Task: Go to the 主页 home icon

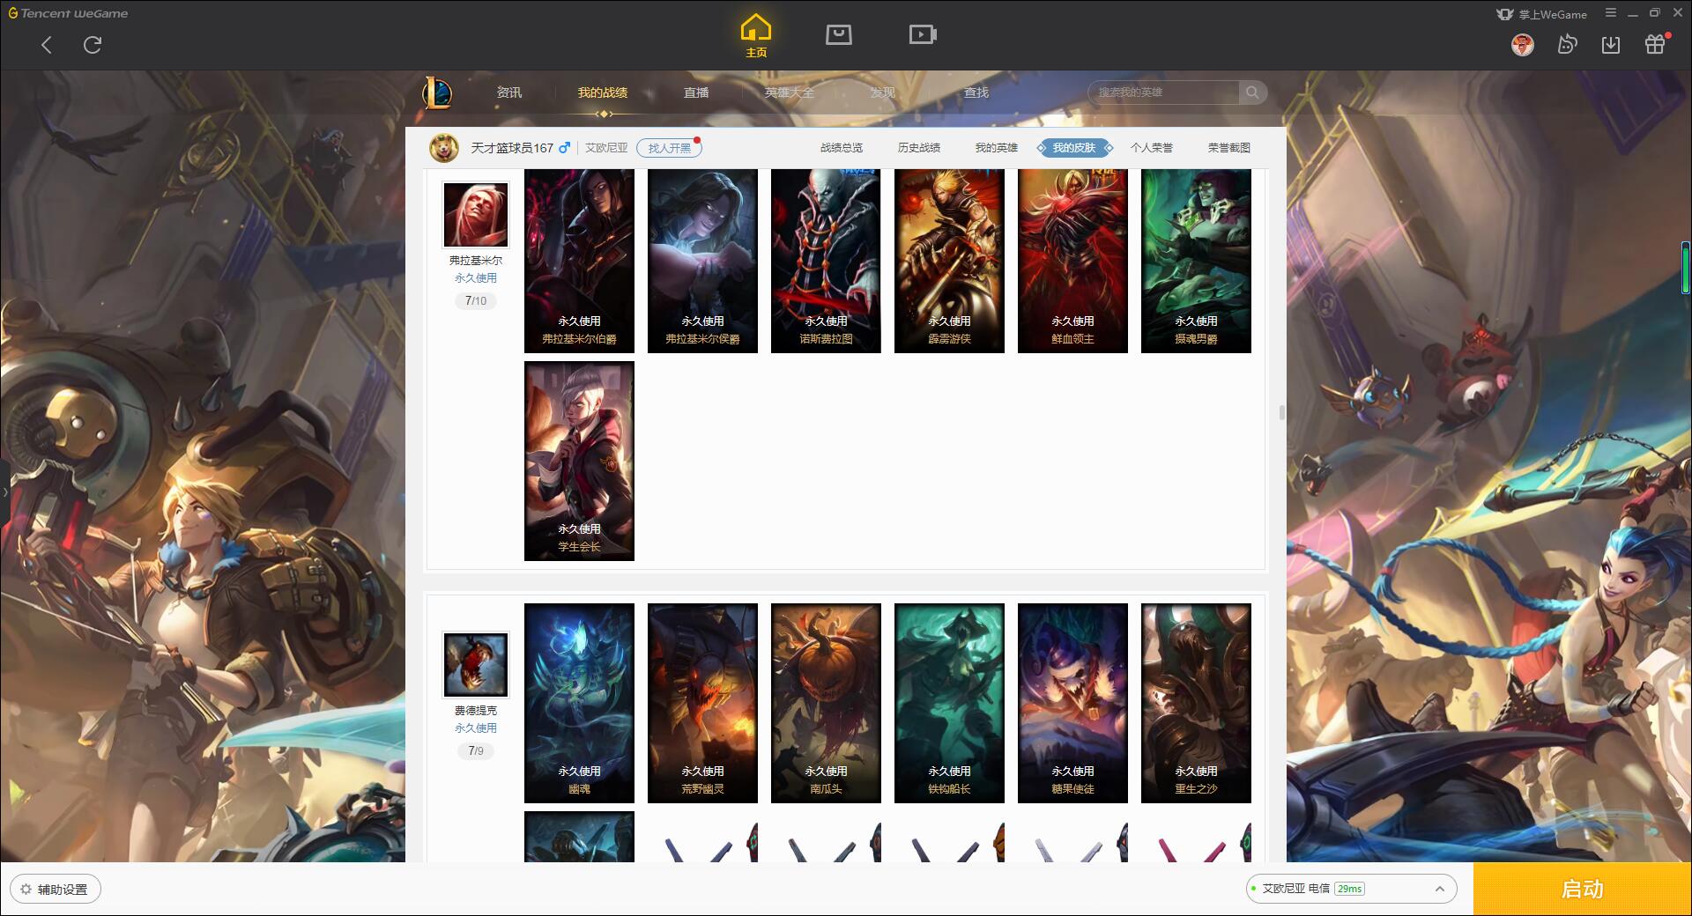Action: click(x=755, y=35)
